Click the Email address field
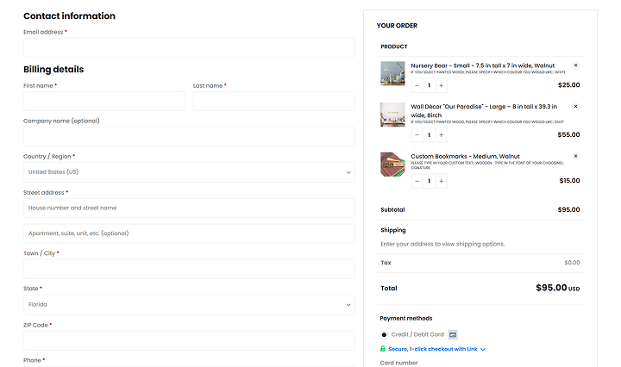621x367 pixels. pyautogui.click(x=188, y=47)
